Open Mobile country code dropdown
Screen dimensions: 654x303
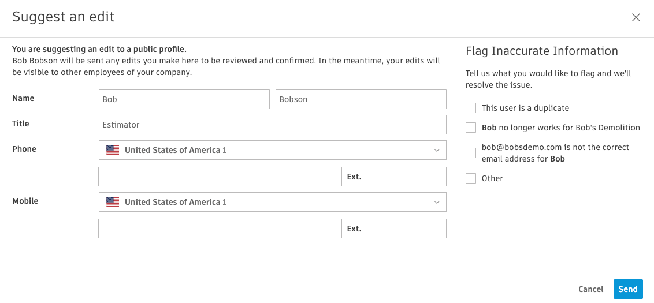pyautogui.click(x=272, y=202)
